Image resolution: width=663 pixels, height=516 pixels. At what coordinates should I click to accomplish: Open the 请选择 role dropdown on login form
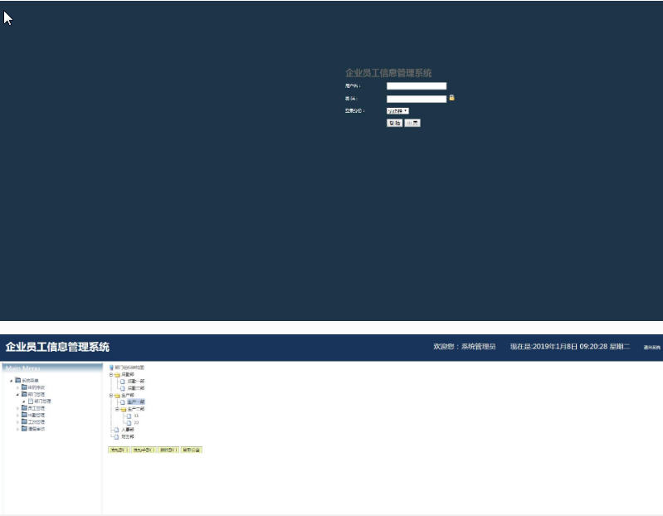(397, 110)
